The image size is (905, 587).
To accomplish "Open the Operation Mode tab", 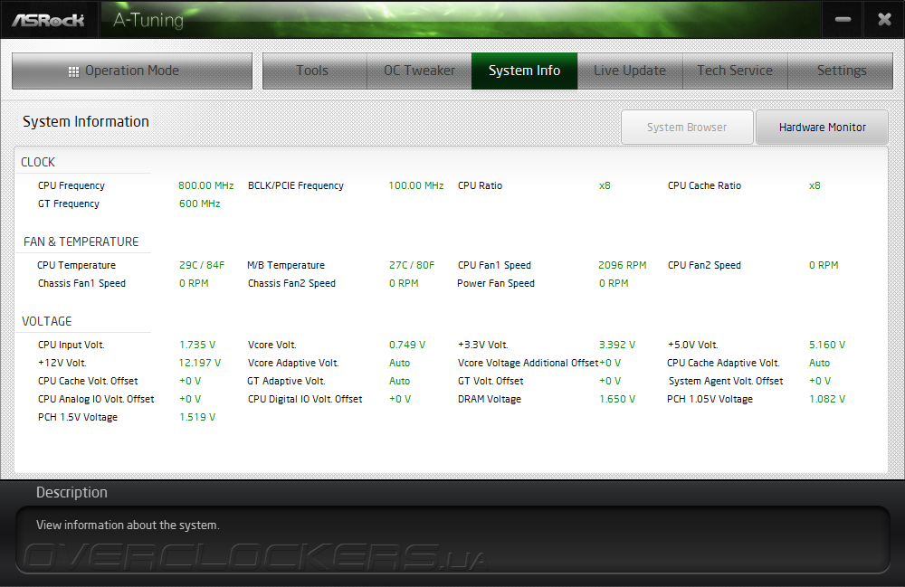I will pos(131,71).
